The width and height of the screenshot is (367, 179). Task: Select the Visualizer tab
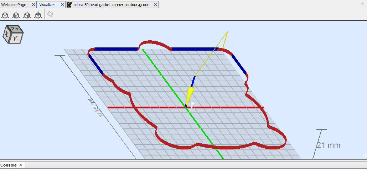coord(47,5)
